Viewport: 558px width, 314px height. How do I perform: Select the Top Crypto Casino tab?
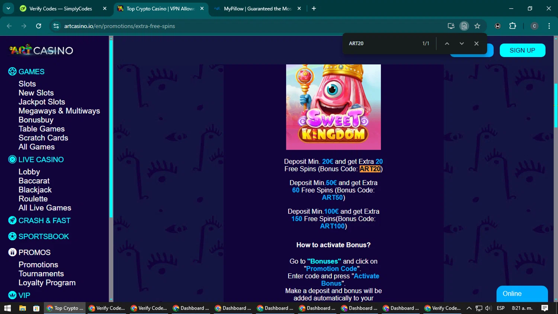(x=160, y=9)
